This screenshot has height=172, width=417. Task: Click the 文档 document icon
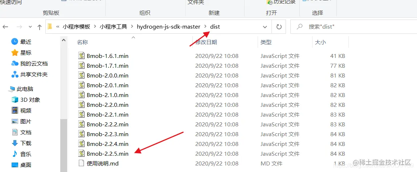15,133
